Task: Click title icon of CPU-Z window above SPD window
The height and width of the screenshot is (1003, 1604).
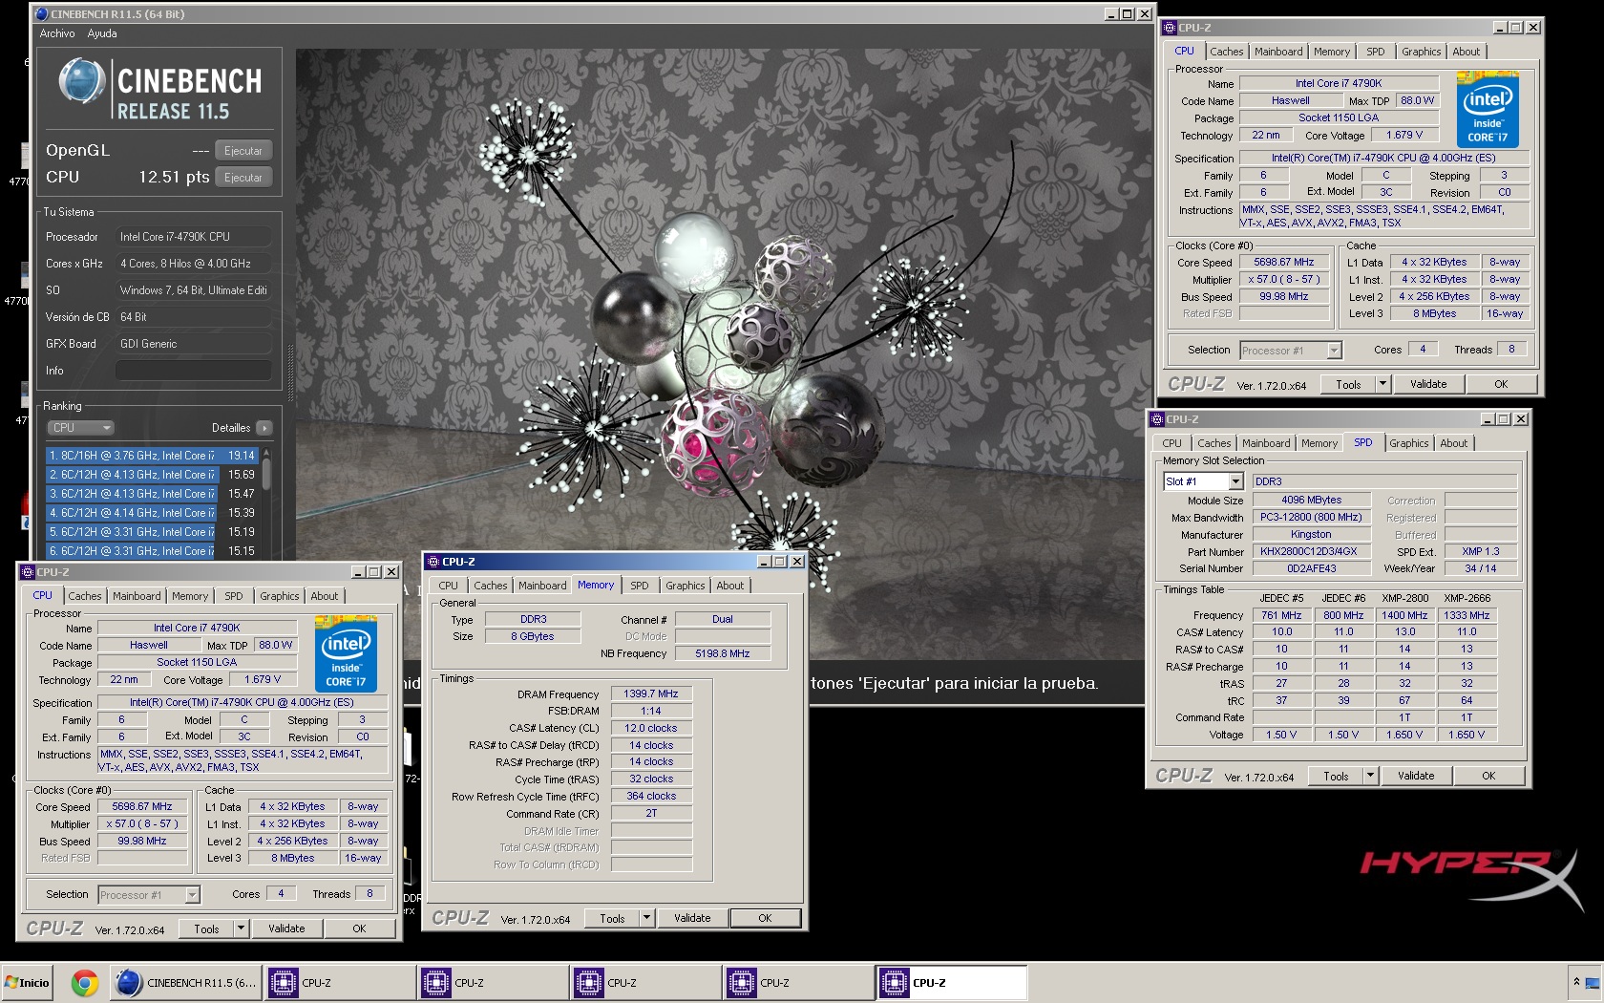Action: click(x=1170, y=28)
